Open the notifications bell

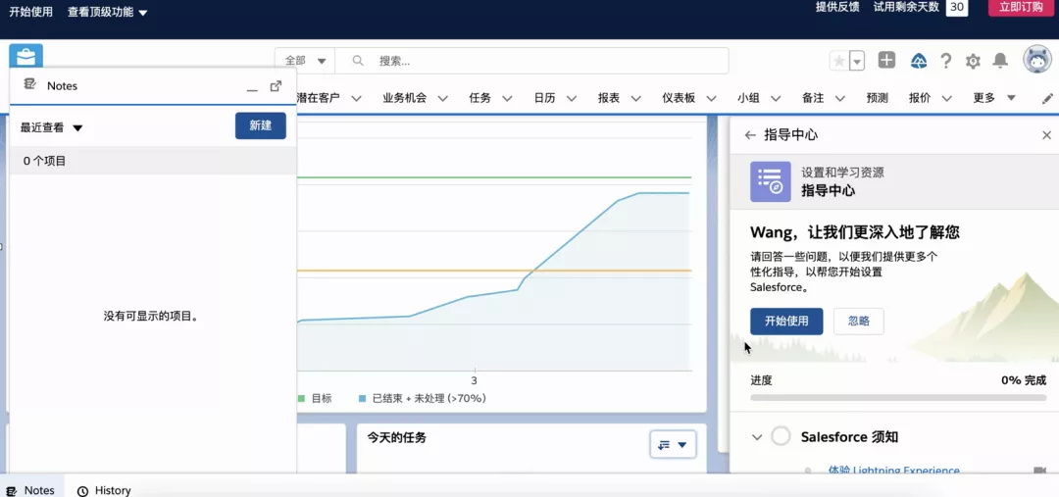pyautogui.click(x=1000, y=61)
